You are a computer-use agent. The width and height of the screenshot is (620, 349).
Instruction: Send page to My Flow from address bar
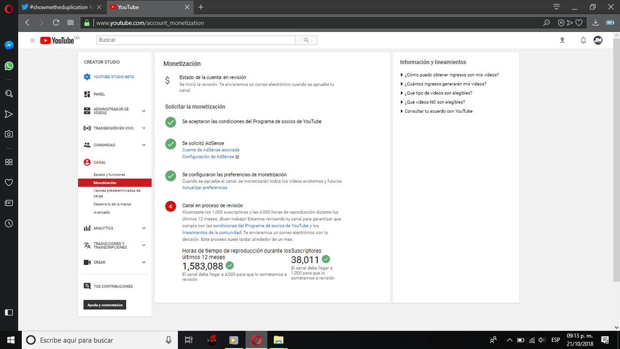point(570,23)
